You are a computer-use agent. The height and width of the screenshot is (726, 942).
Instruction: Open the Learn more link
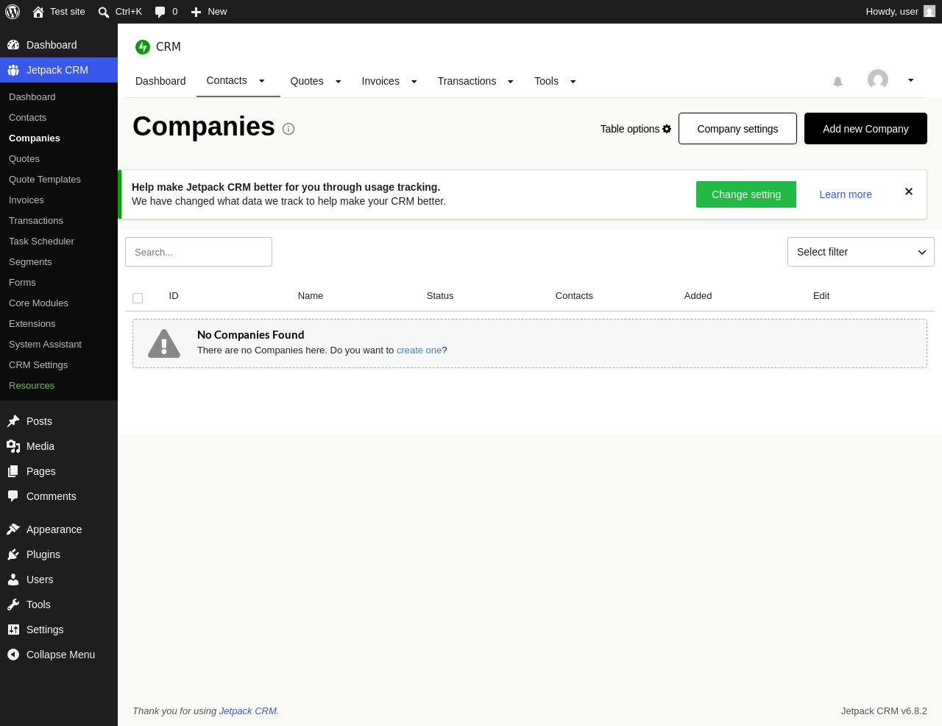pyautogui.click(x=846, y=194)
